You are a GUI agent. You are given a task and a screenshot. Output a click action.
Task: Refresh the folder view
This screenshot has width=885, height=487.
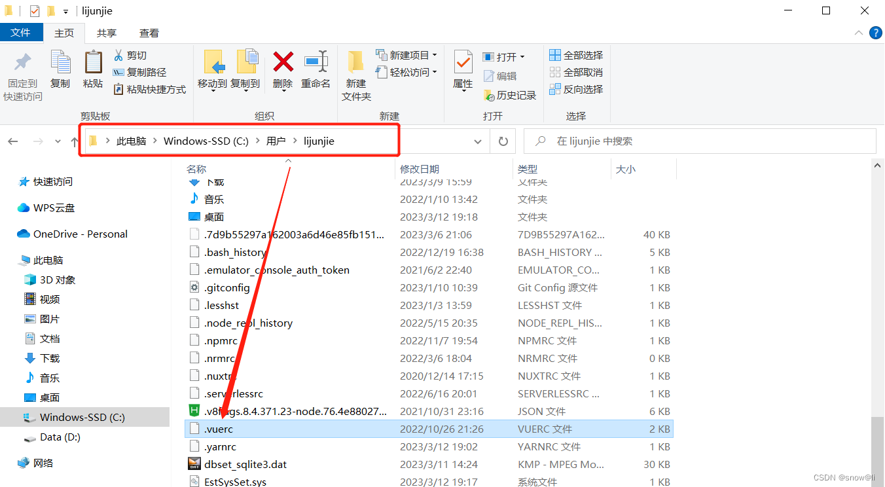pyautogui.click(x=503, y=141)
